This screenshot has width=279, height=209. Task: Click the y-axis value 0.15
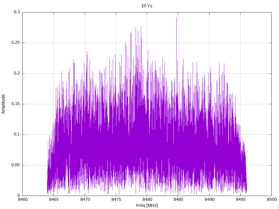click(x=16, y=104)
